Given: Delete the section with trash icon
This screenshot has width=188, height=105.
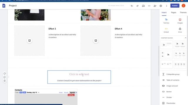Looking at the screenshot, I should coord(5,81).
